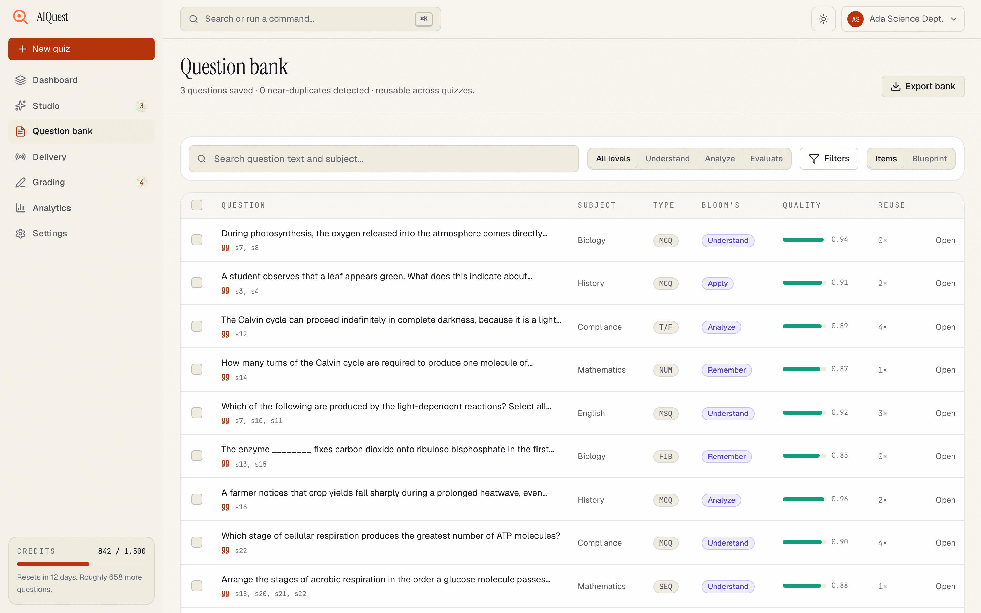The image size is (981, 613).
Task: Select the Understand level tab
Action: [667, 159]
